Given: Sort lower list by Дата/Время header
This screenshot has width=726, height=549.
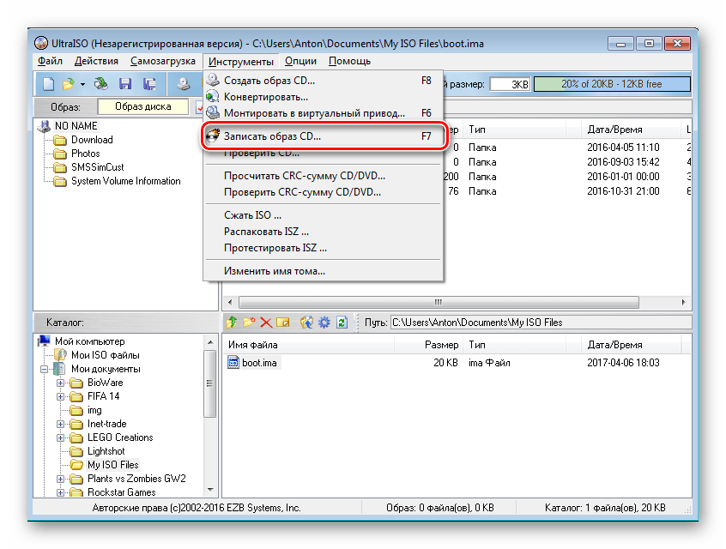Looking at the screenshot, I should click(x=631, y=345).
